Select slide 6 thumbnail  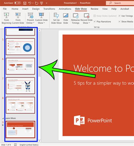20,66
